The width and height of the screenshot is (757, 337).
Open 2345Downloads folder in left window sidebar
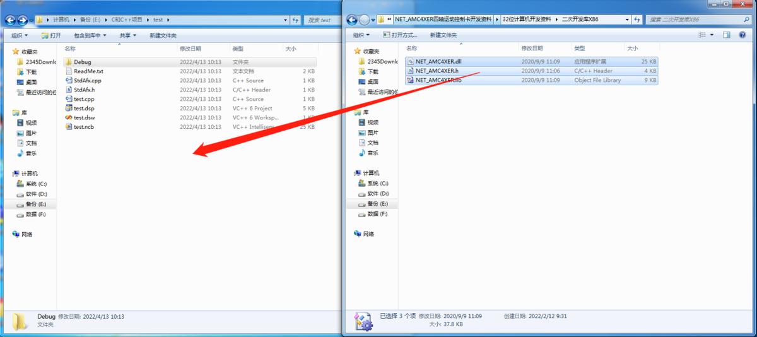click(x=40, y=62)
